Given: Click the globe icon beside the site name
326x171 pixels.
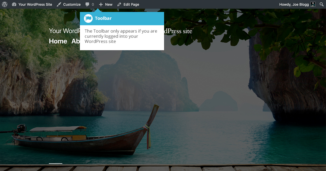Looking at the screenshot, I should coord(14,4).
